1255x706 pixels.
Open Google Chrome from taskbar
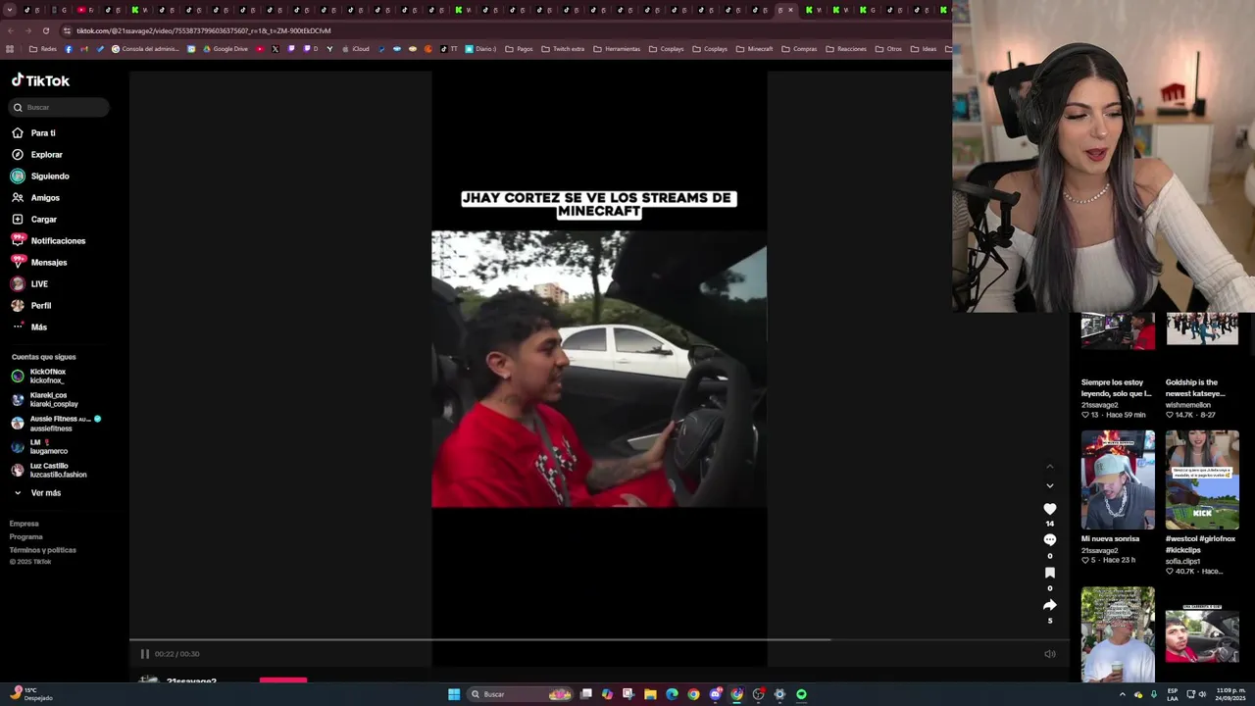pos(693,694)
